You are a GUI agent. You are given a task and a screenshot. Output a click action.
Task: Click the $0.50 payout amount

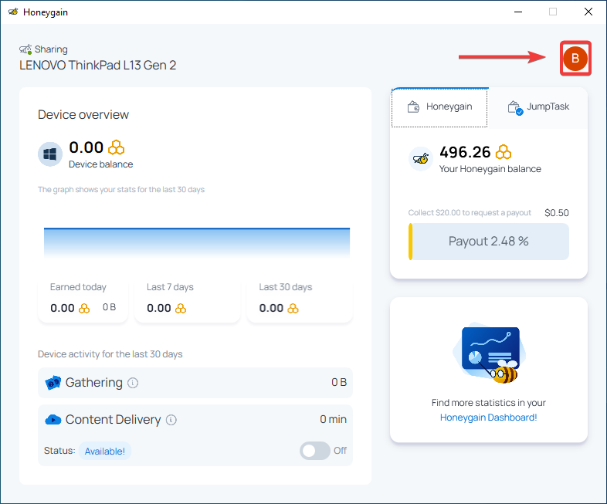click(x=557, y=213)
